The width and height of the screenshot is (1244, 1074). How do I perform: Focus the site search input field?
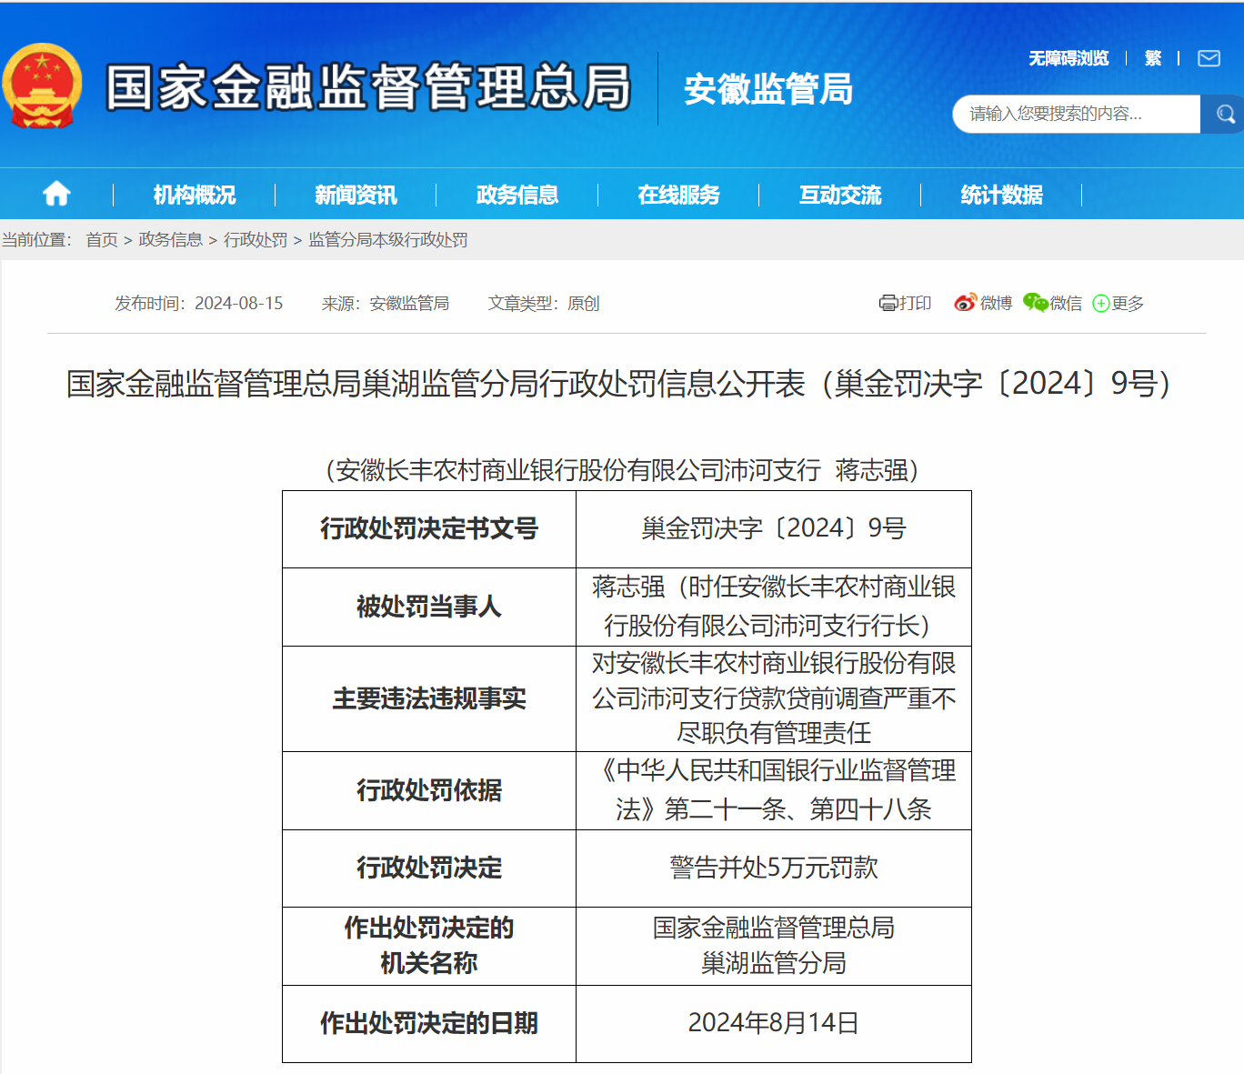(1077, 114)
